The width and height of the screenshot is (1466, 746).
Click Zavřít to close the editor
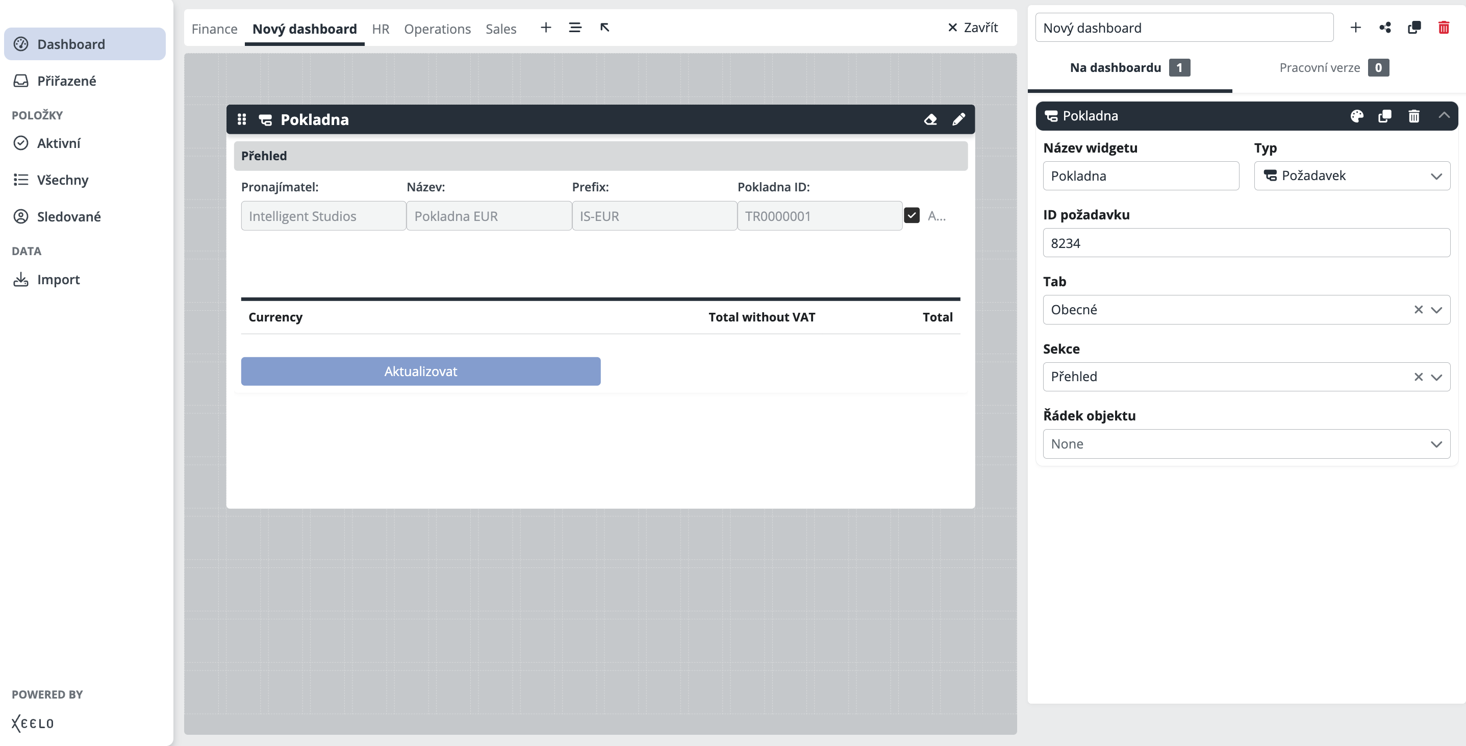click(x=973, y=28)
